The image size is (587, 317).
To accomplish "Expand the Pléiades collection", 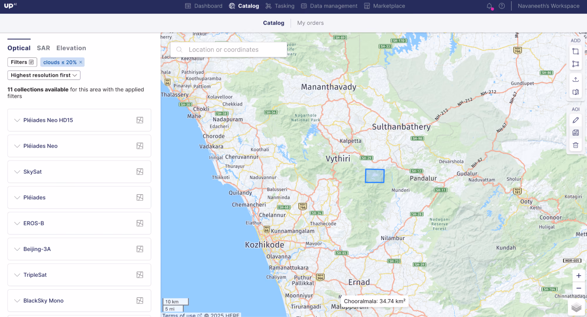I will point(17,198).
